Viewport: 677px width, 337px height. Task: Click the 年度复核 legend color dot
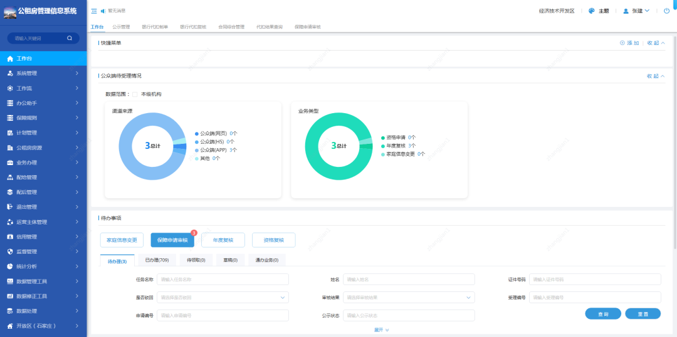tap(383, 146)
